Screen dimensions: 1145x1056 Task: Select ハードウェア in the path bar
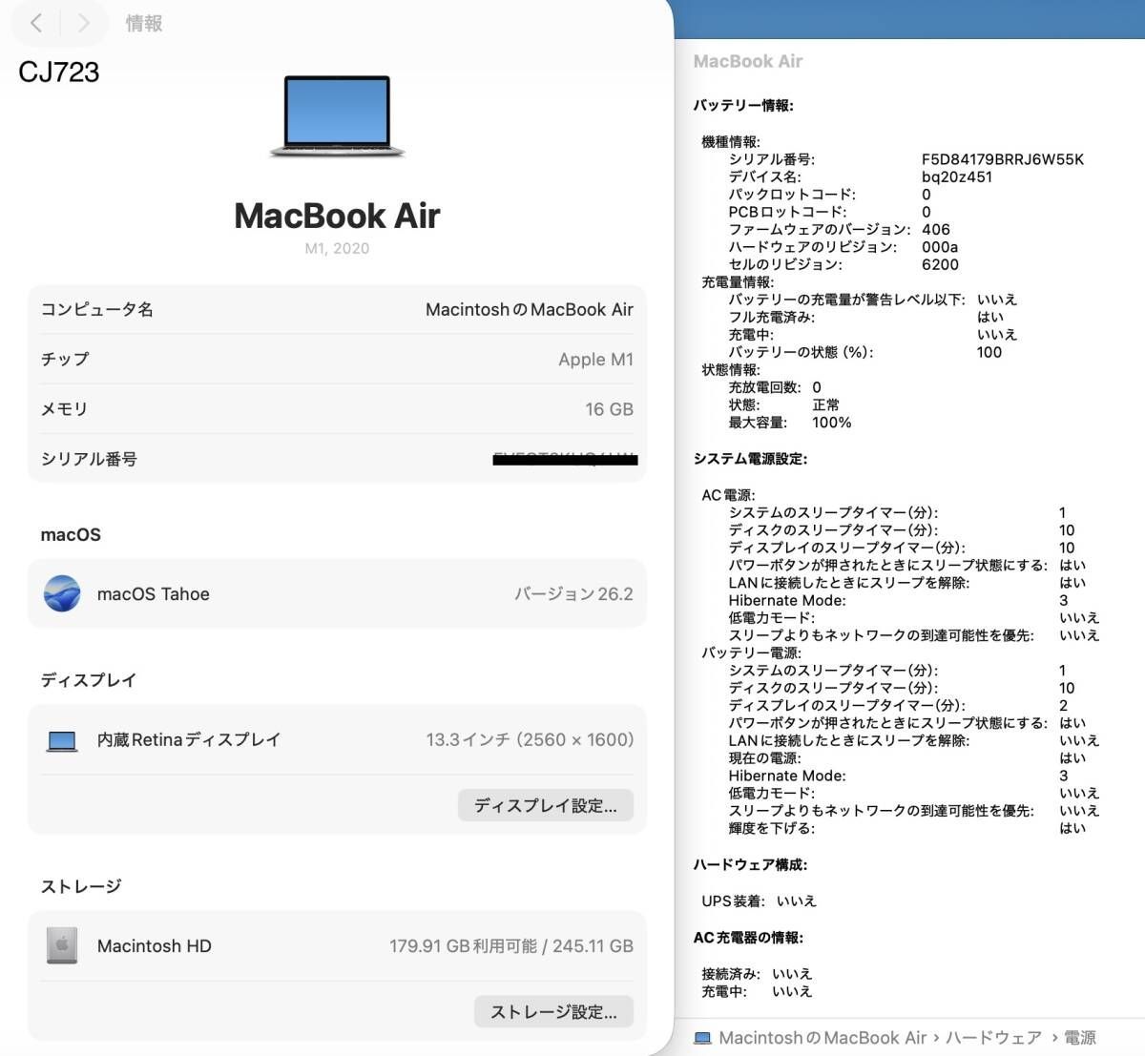point(993,1038)
